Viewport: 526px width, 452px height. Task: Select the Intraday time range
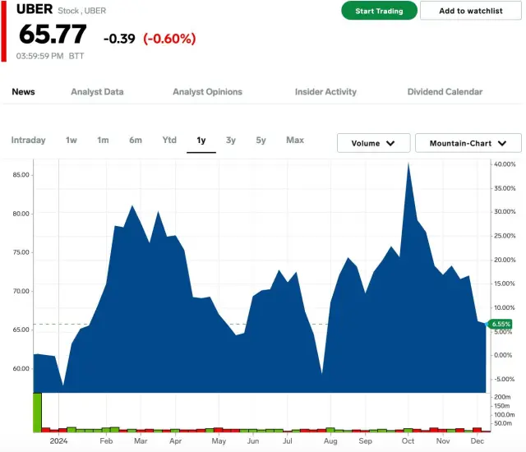coord(29,141)
